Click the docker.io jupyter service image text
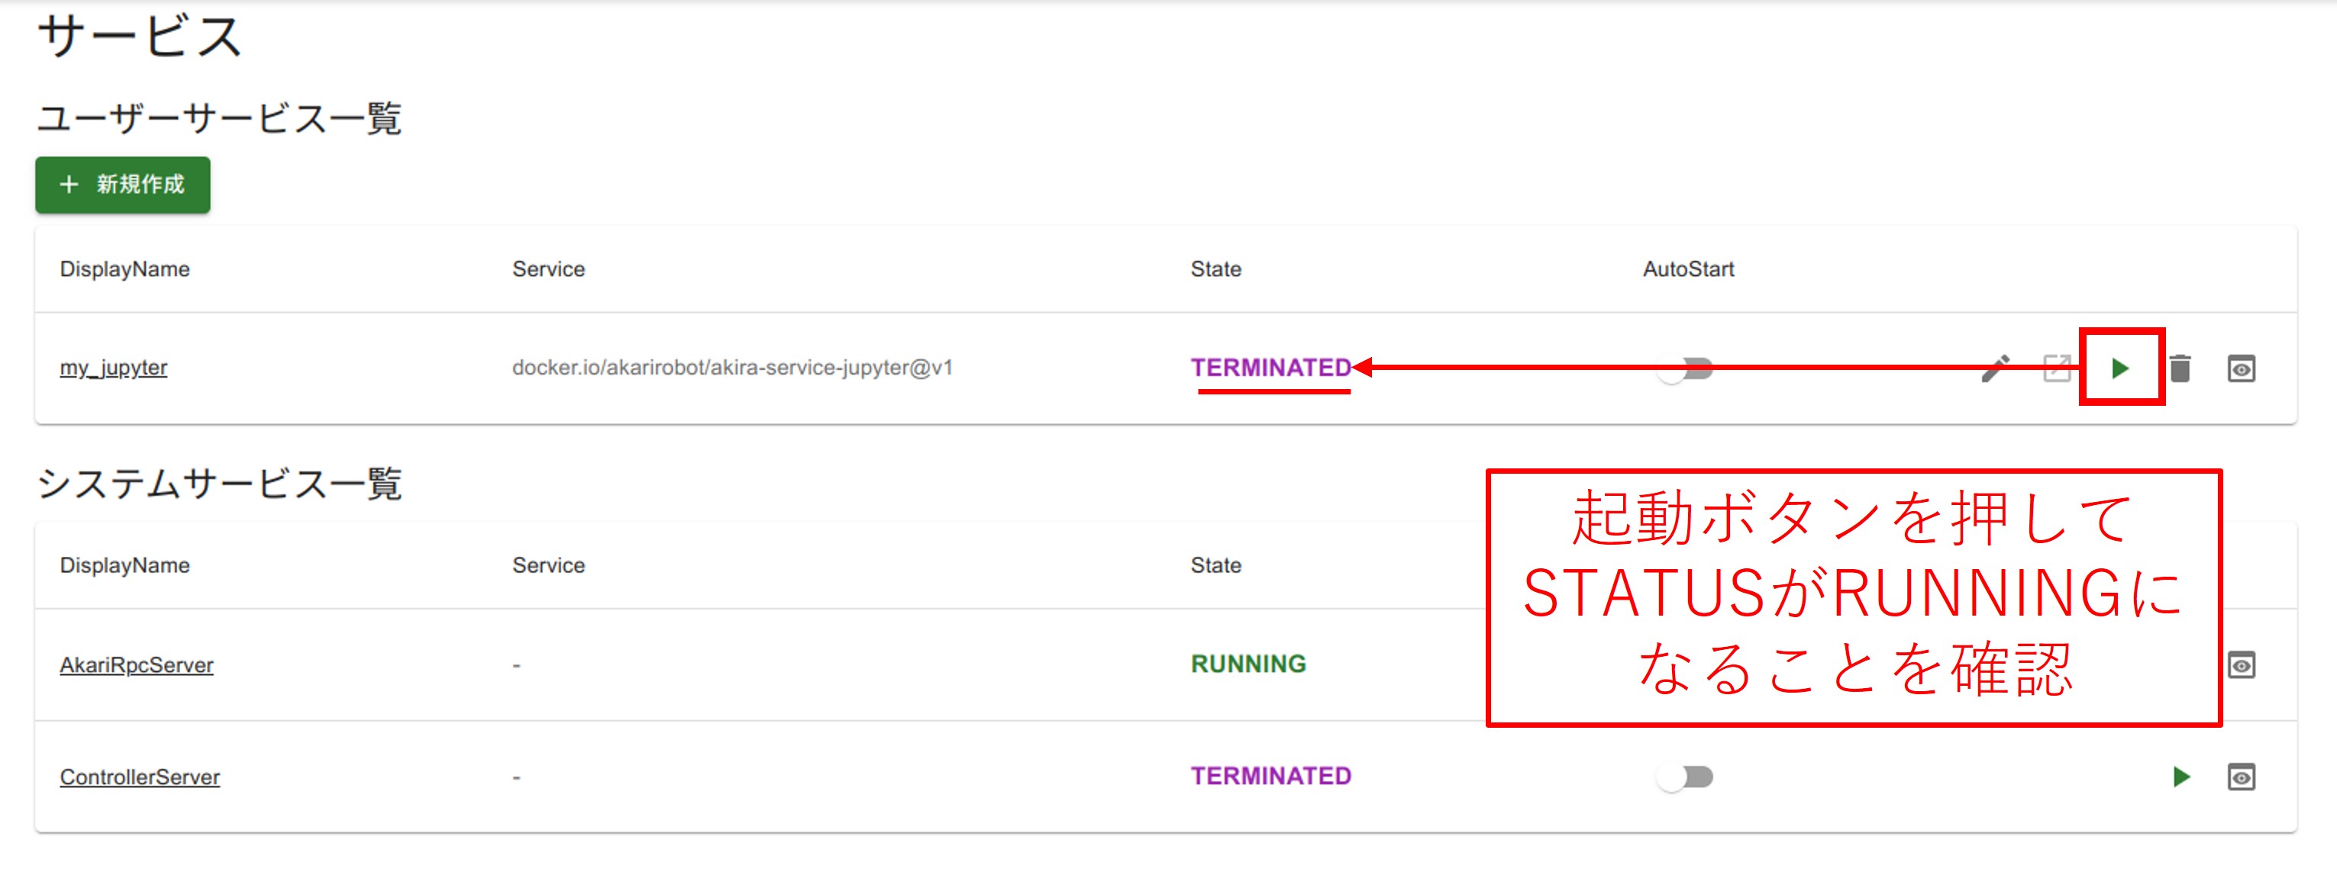Viewport: 2337px width, 875px height. tap(732, 368)
